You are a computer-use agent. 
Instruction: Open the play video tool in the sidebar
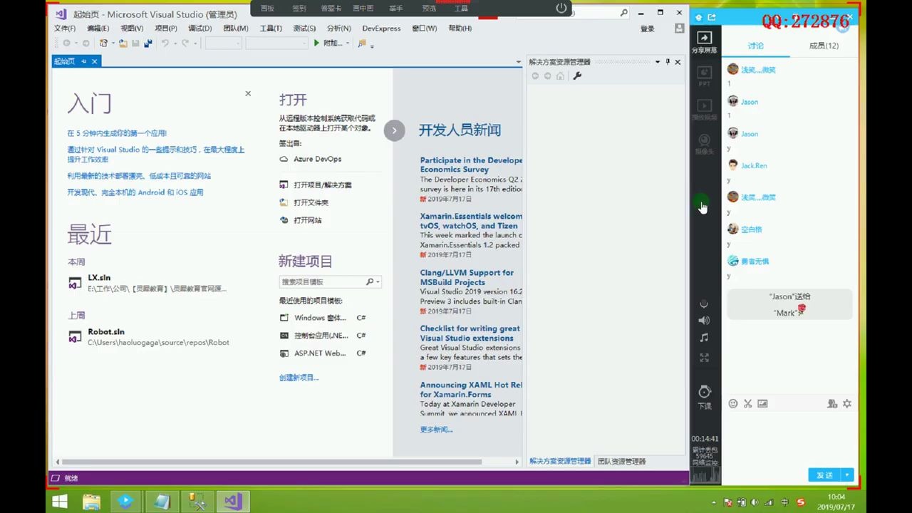(704, 109)
